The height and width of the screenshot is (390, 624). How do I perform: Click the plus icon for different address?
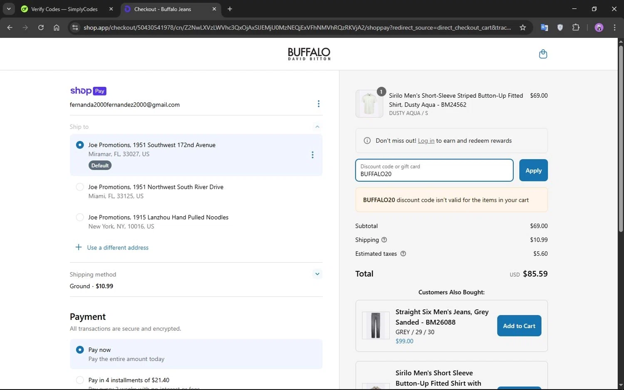[x=79, y=247]
